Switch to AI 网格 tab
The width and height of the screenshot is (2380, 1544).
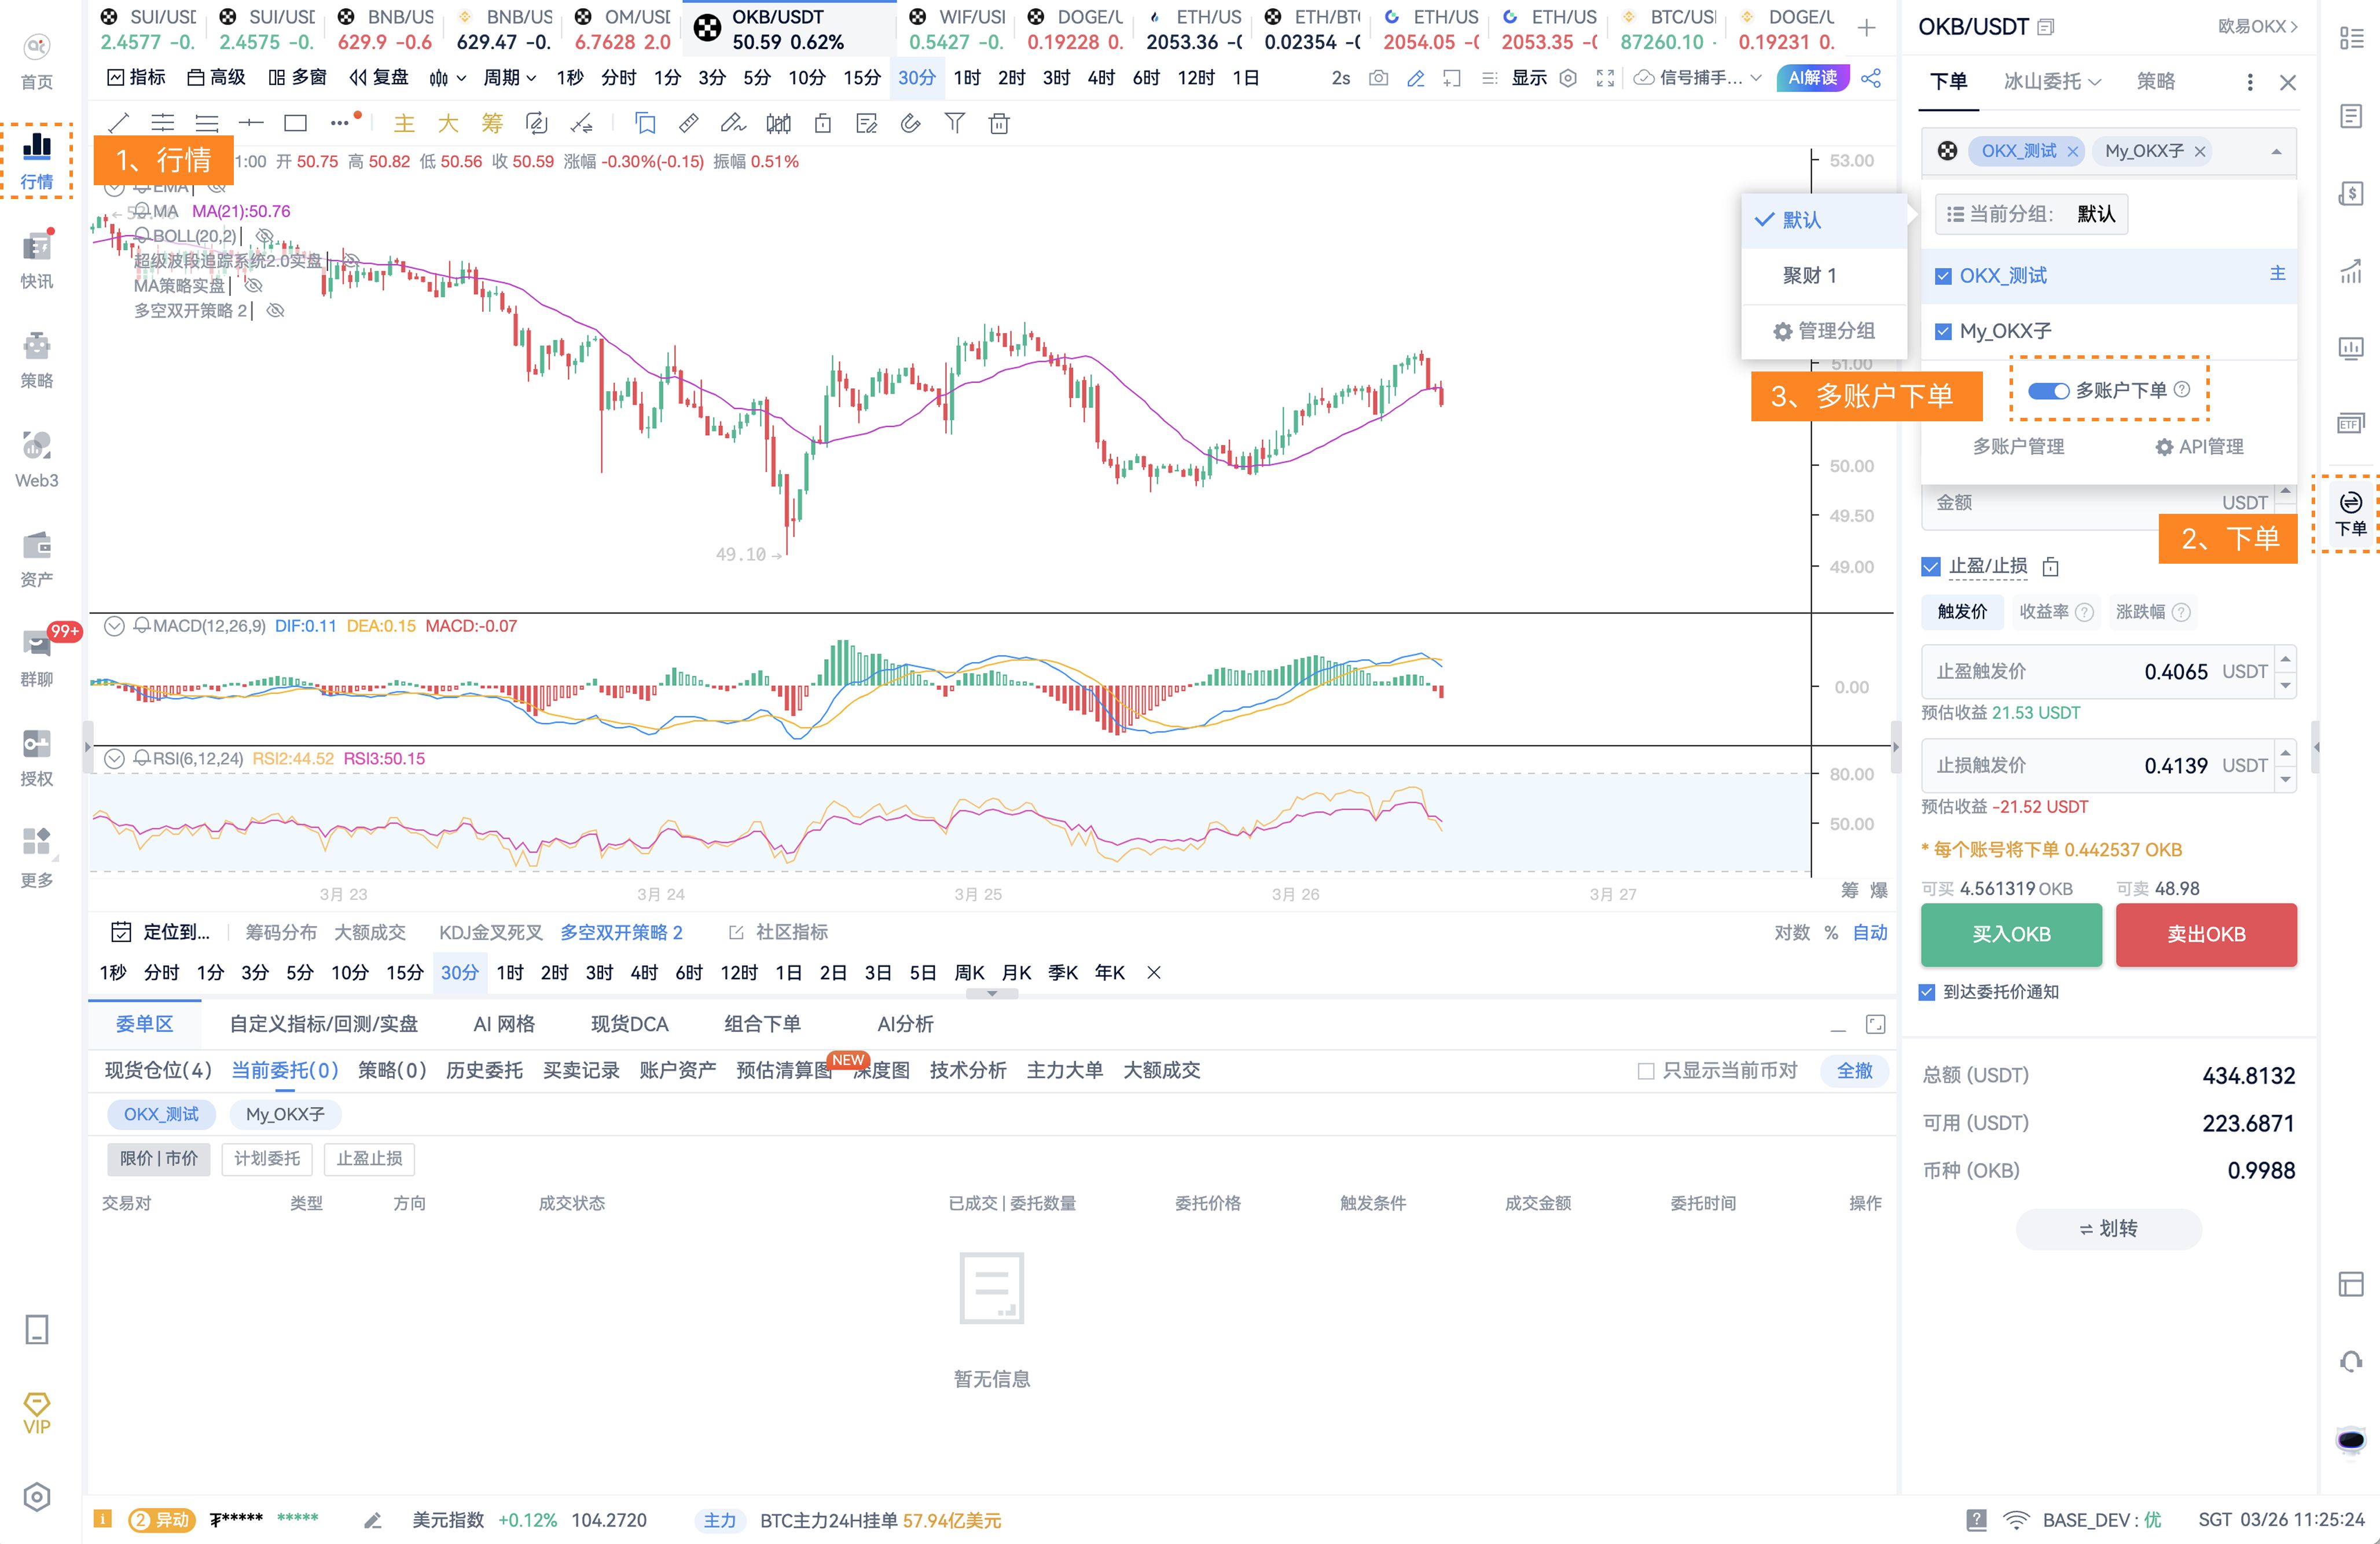pos(504,1024)
